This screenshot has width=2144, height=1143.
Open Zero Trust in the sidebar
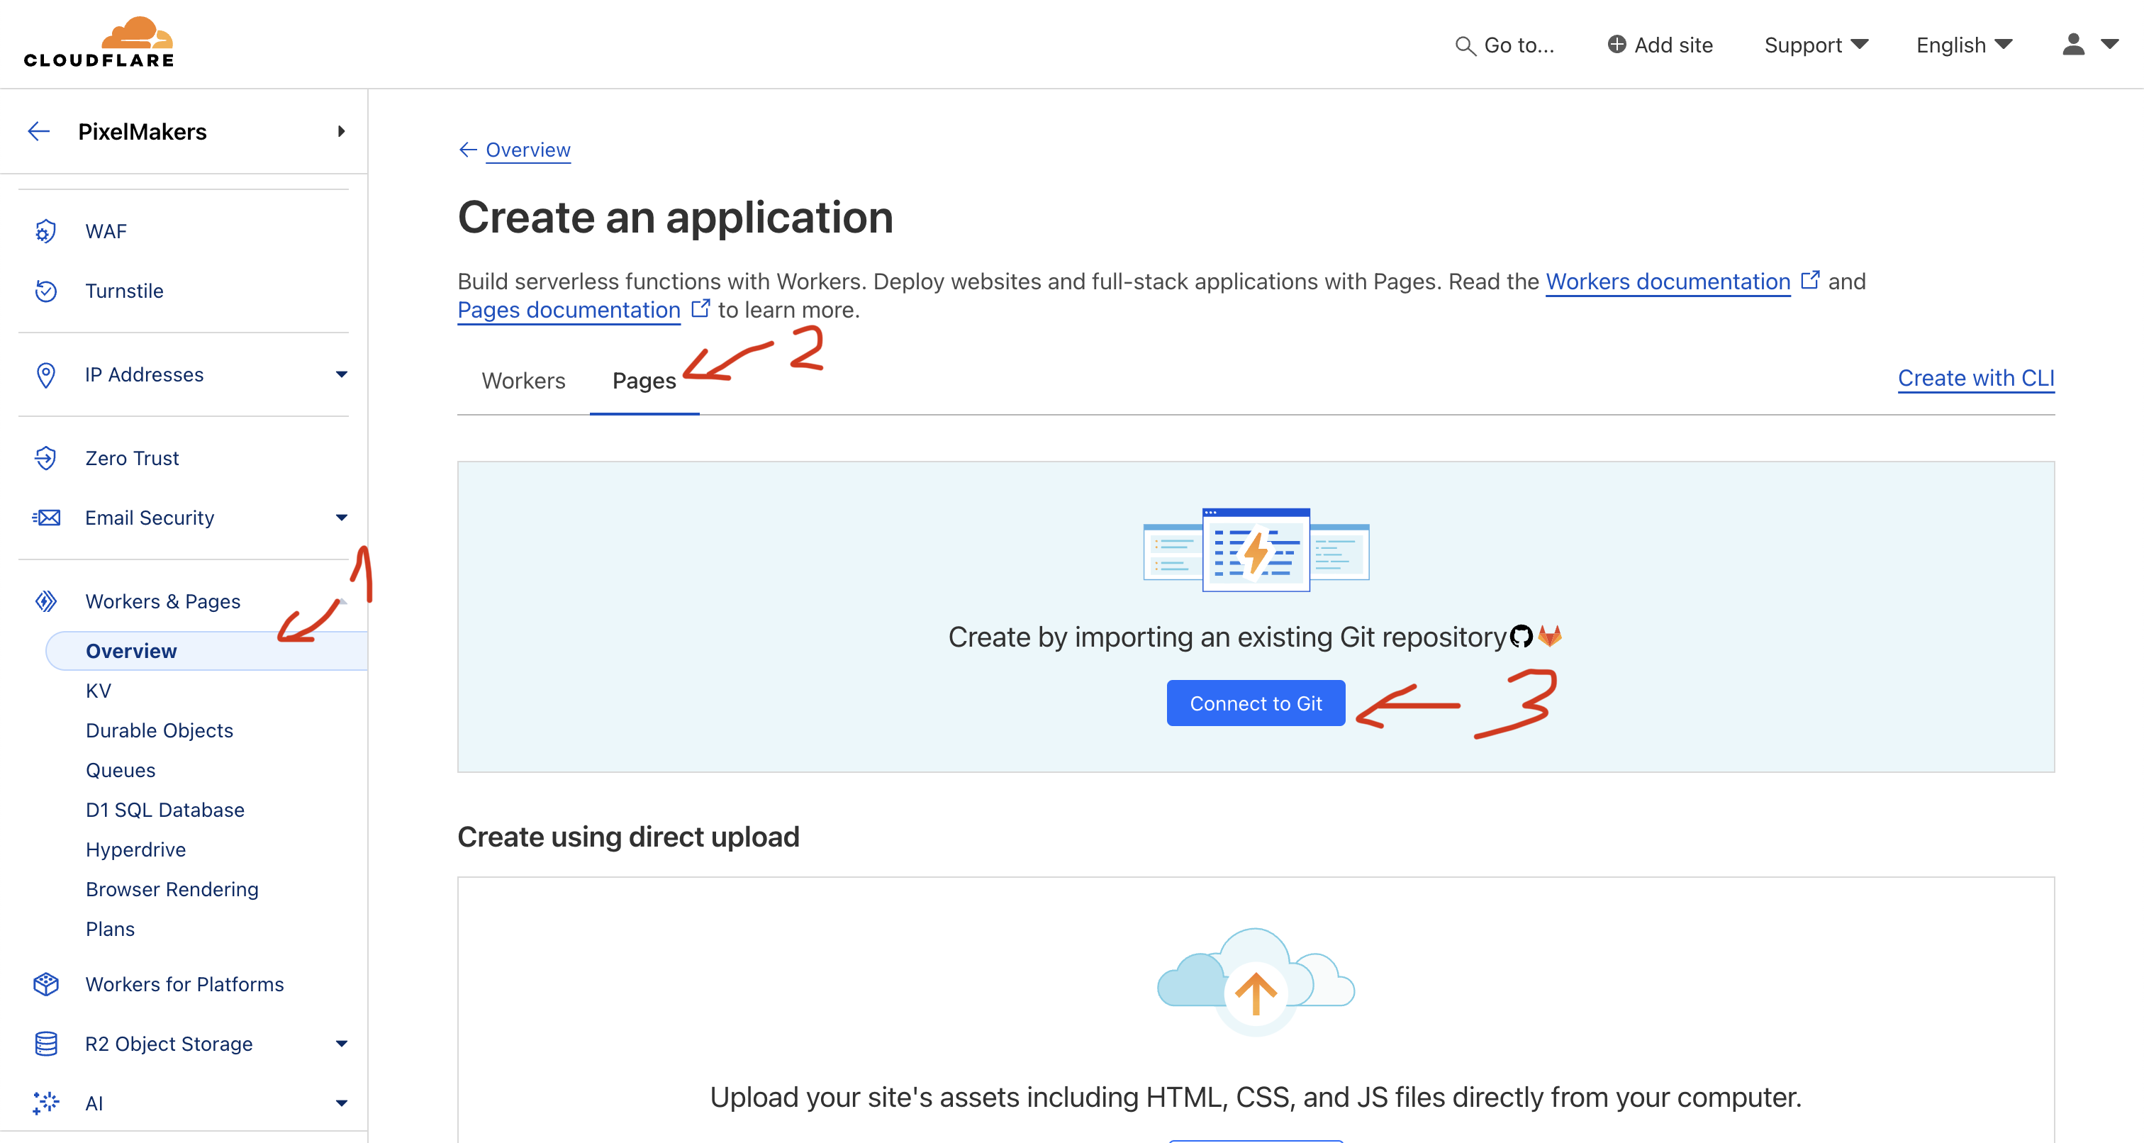[x=131, y=458]
